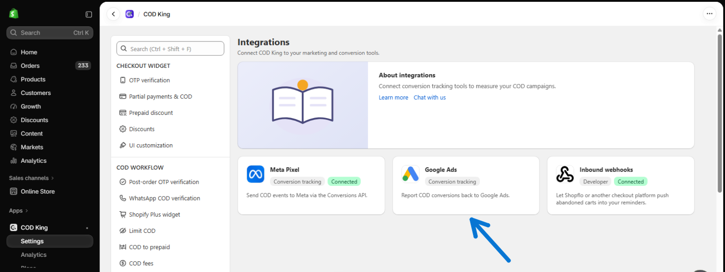The image size is (725, 272).
Task: Click the Google Ads logo
Action: (411, 174)
